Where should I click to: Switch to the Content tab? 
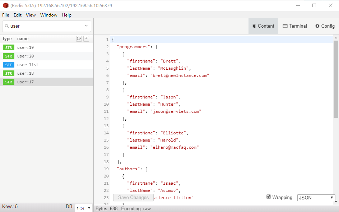tap(263, 26)
